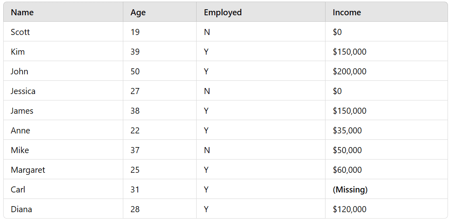Click the Age column header
This screenshot has height=221, width=452.
pyautogui.click(x=160, y=12)
